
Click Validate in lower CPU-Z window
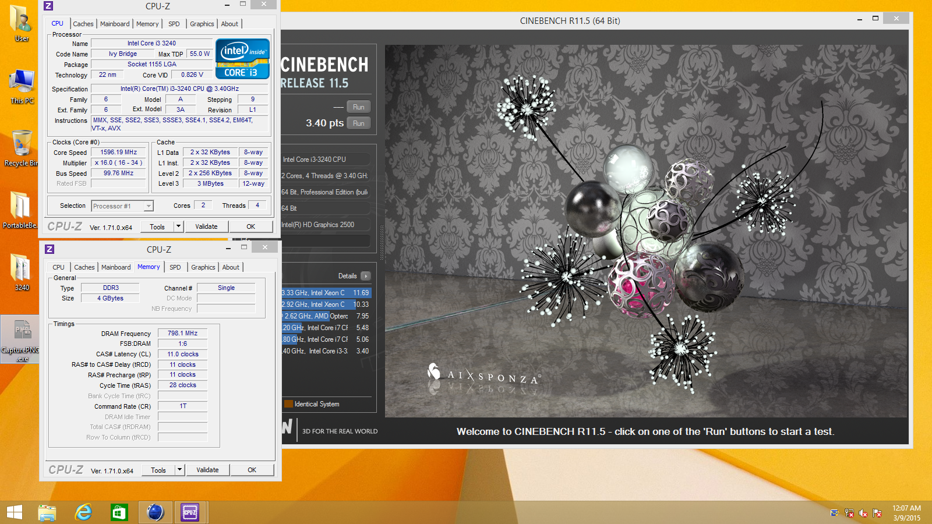coord(207,470)
